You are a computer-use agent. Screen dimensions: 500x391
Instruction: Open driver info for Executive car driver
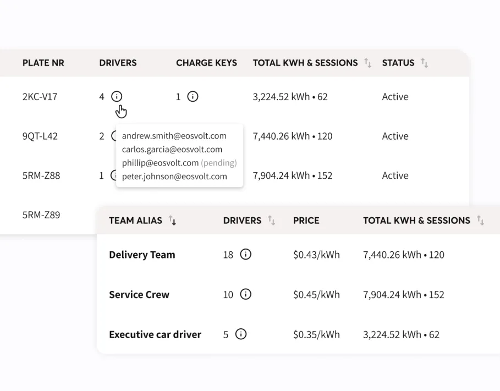(241, 334)
